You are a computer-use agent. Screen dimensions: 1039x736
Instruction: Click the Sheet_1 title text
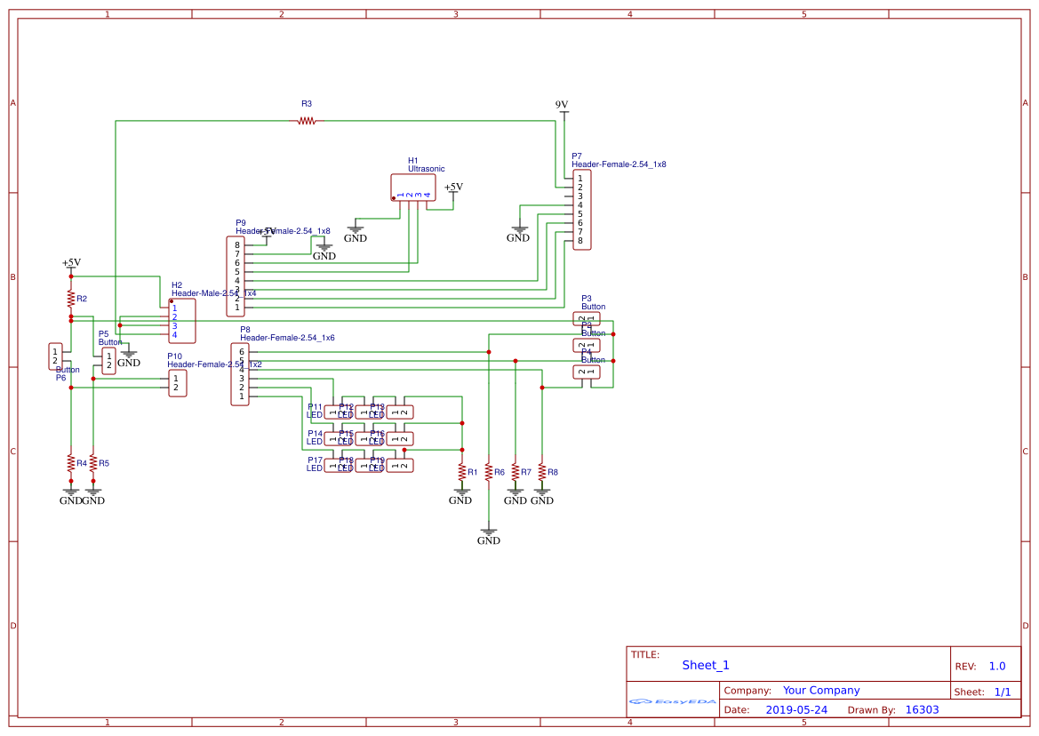point(704,664)
